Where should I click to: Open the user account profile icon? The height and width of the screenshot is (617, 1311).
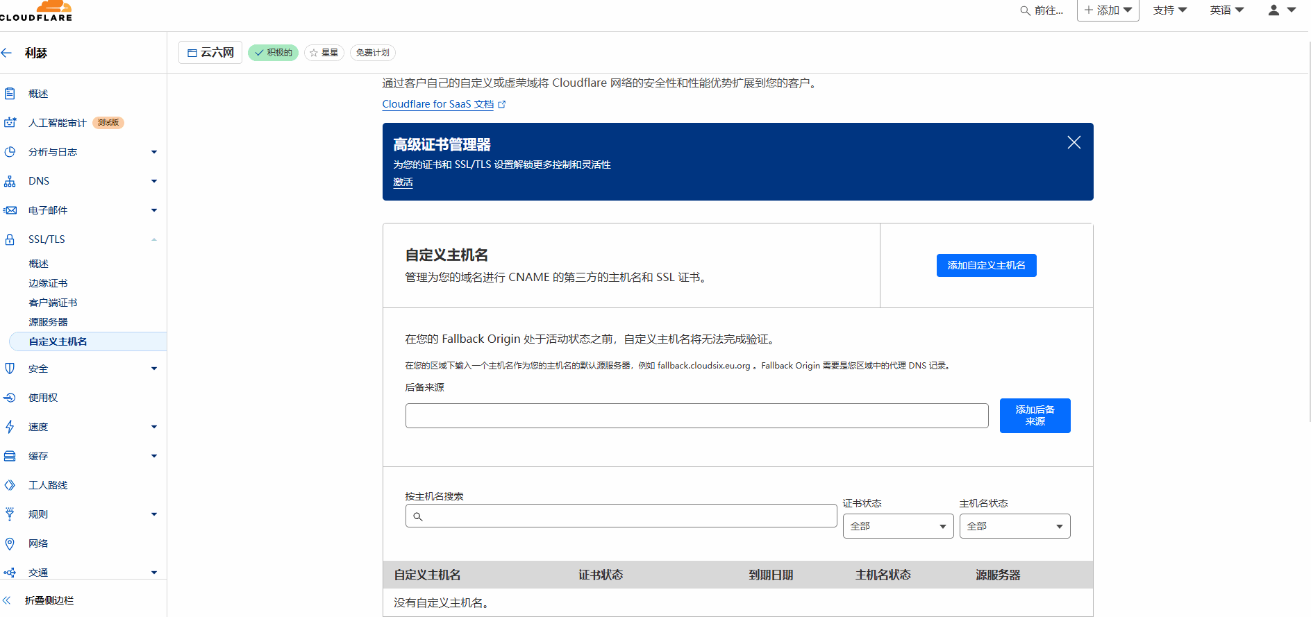(1274, 10)
